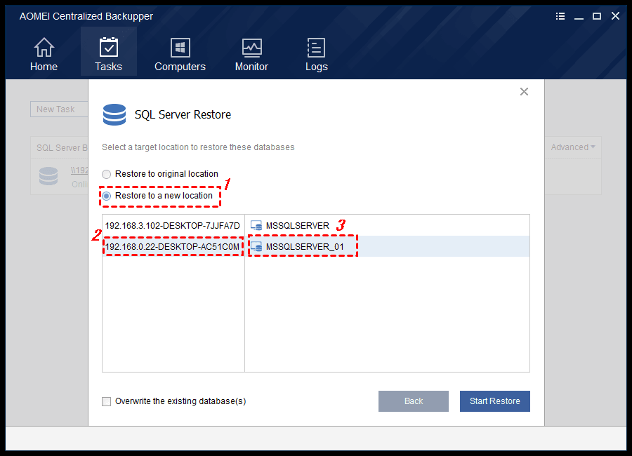Select Restore to a new location
Screen dimensions: 632x456
tap(106, 196)
